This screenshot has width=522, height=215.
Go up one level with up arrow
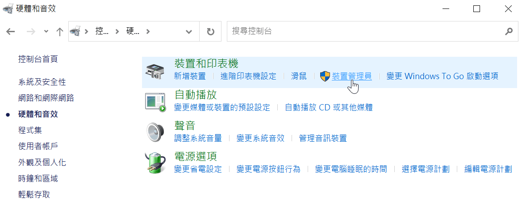pyautogui.click(x=59, y=32)
